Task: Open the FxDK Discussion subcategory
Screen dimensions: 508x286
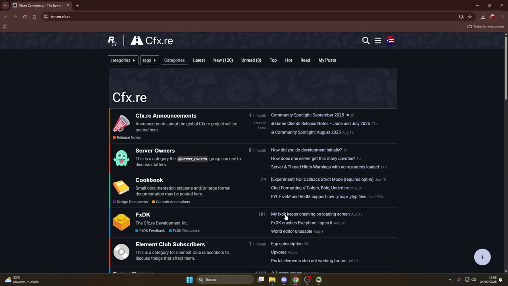Action: point(185,231)
